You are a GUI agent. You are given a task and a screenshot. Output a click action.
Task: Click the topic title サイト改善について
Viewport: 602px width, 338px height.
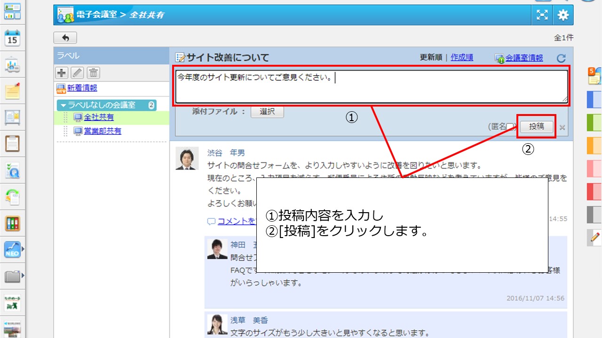pos(228,58)
